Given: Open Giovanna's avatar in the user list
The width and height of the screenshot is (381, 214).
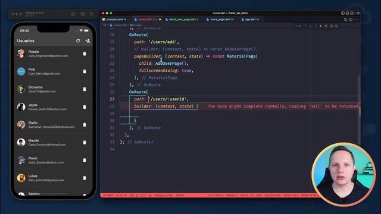Looking at the screenshot, I should click(x=21, y=89).
